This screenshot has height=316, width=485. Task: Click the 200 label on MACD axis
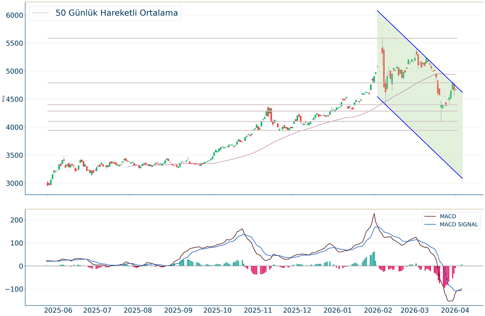(16, 220)
